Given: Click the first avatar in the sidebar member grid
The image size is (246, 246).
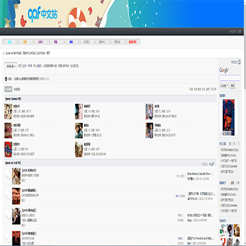Looking at the screenshot, I should point(223,230).
